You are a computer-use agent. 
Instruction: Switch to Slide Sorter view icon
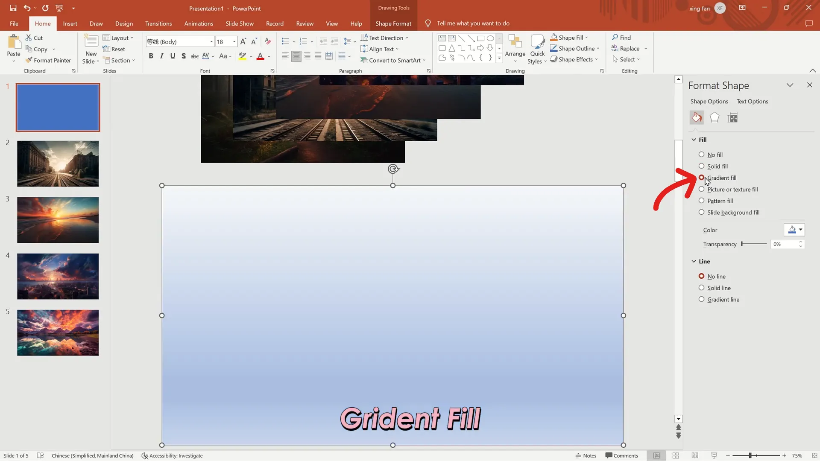point(676,455)
